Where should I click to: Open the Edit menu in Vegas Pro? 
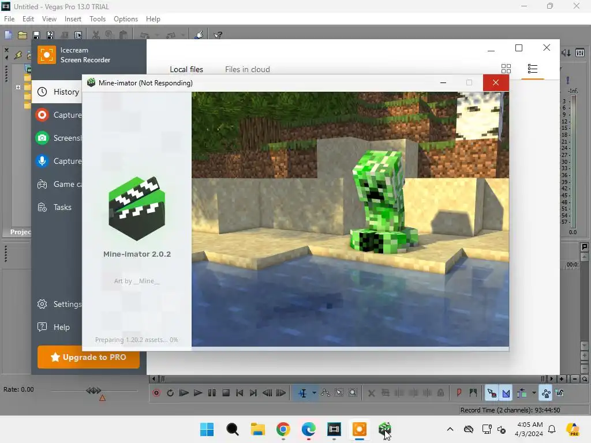coord(28,19)
